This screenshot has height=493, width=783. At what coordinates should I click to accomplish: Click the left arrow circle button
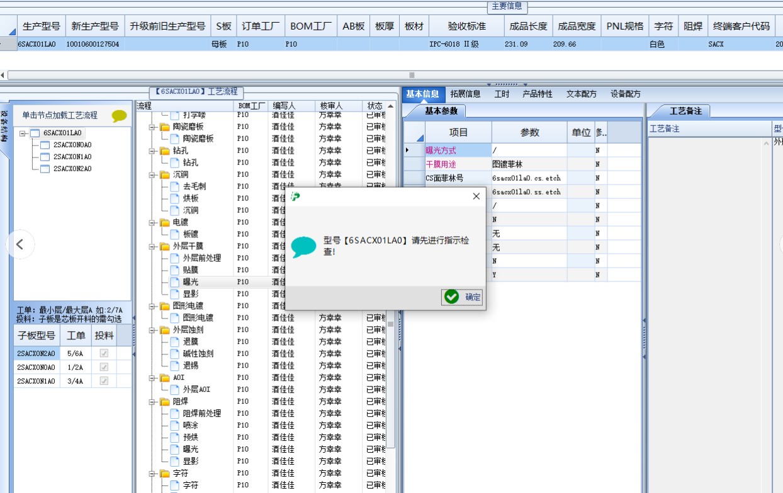tap(20, 244)
